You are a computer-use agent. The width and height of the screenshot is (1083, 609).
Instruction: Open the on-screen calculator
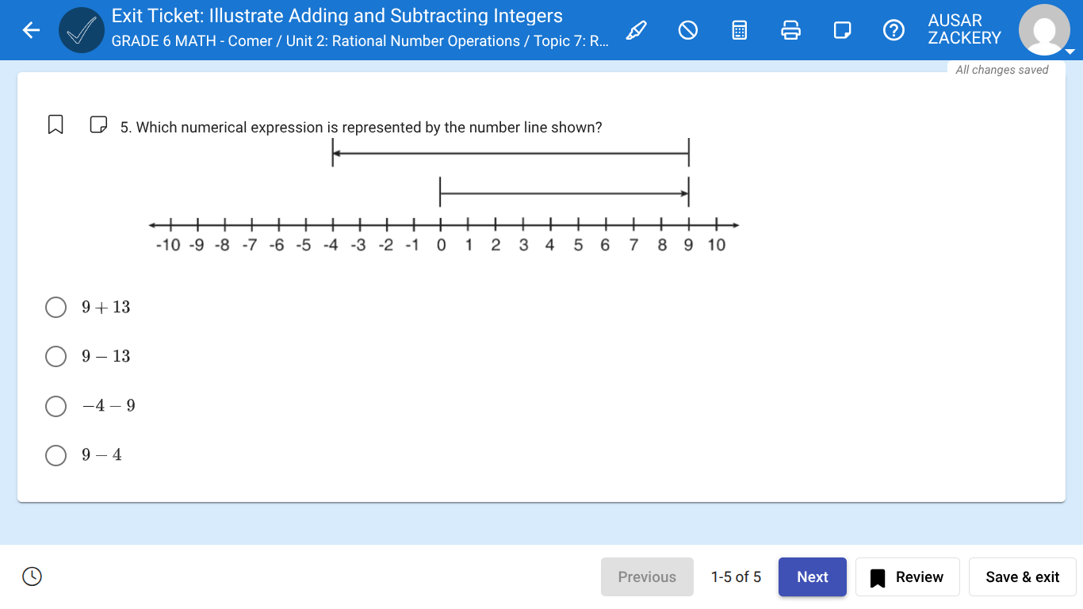click(739, 29)
